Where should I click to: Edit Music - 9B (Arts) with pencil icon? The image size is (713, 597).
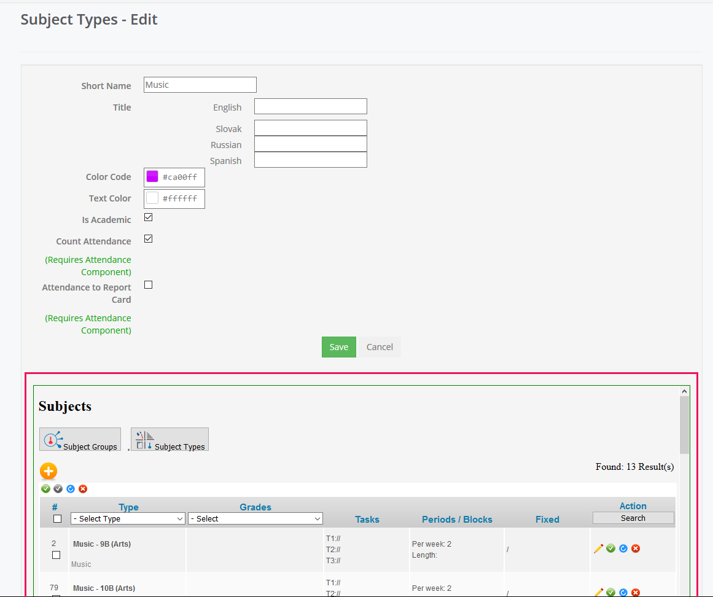tap(598, 549)
